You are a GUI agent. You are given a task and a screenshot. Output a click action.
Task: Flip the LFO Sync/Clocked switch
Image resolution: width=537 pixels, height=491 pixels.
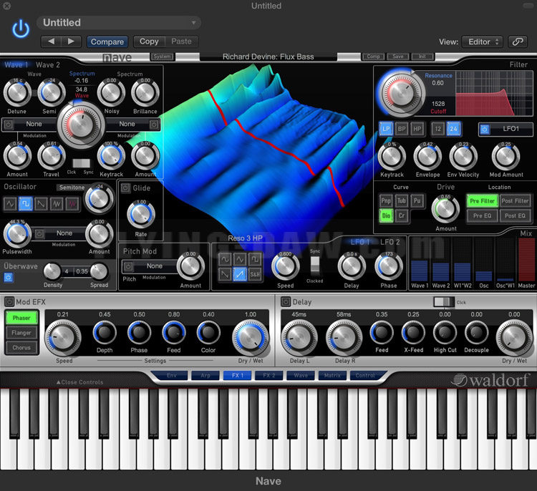315,266
